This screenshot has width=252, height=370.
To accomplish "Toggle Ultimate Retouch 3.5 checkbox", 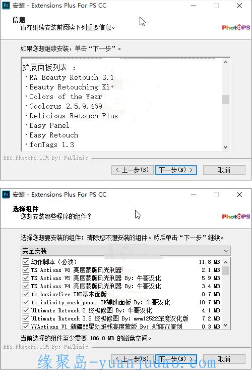I will pyautogui.click(x=26, y=318).
